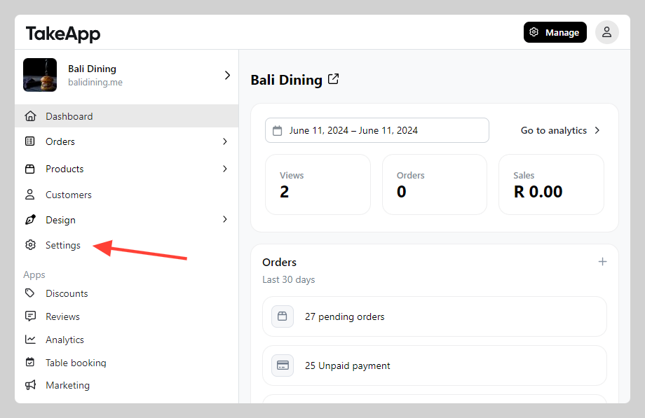Open user account avatar icon
Image resolution: width=645 pixels, height=418 pixels.
tap(606, 32)
